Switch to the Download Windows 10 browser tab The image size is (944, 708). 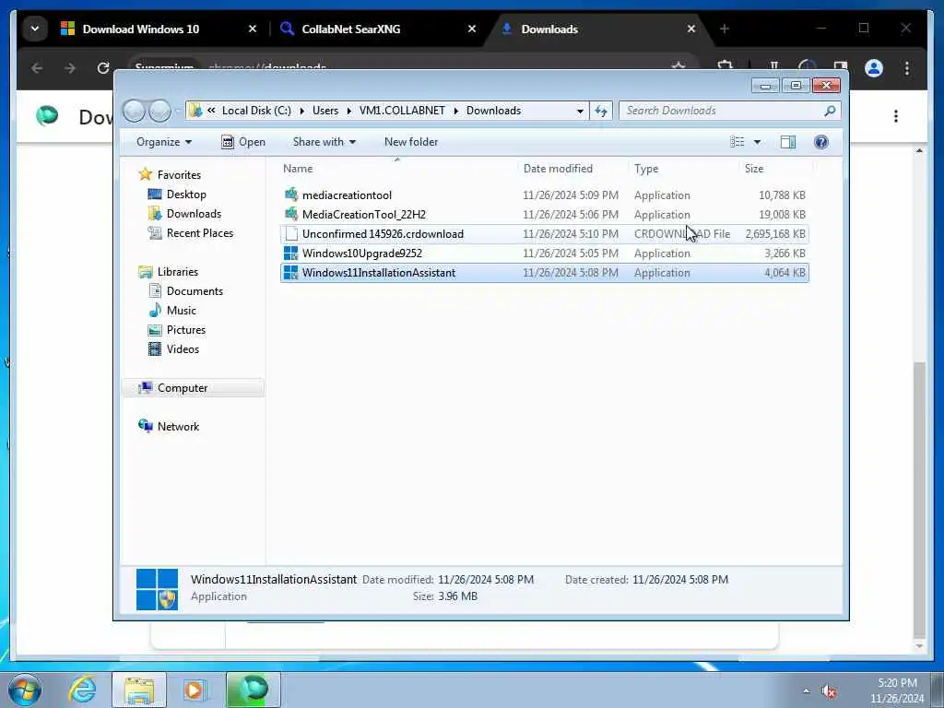[140, 29]
